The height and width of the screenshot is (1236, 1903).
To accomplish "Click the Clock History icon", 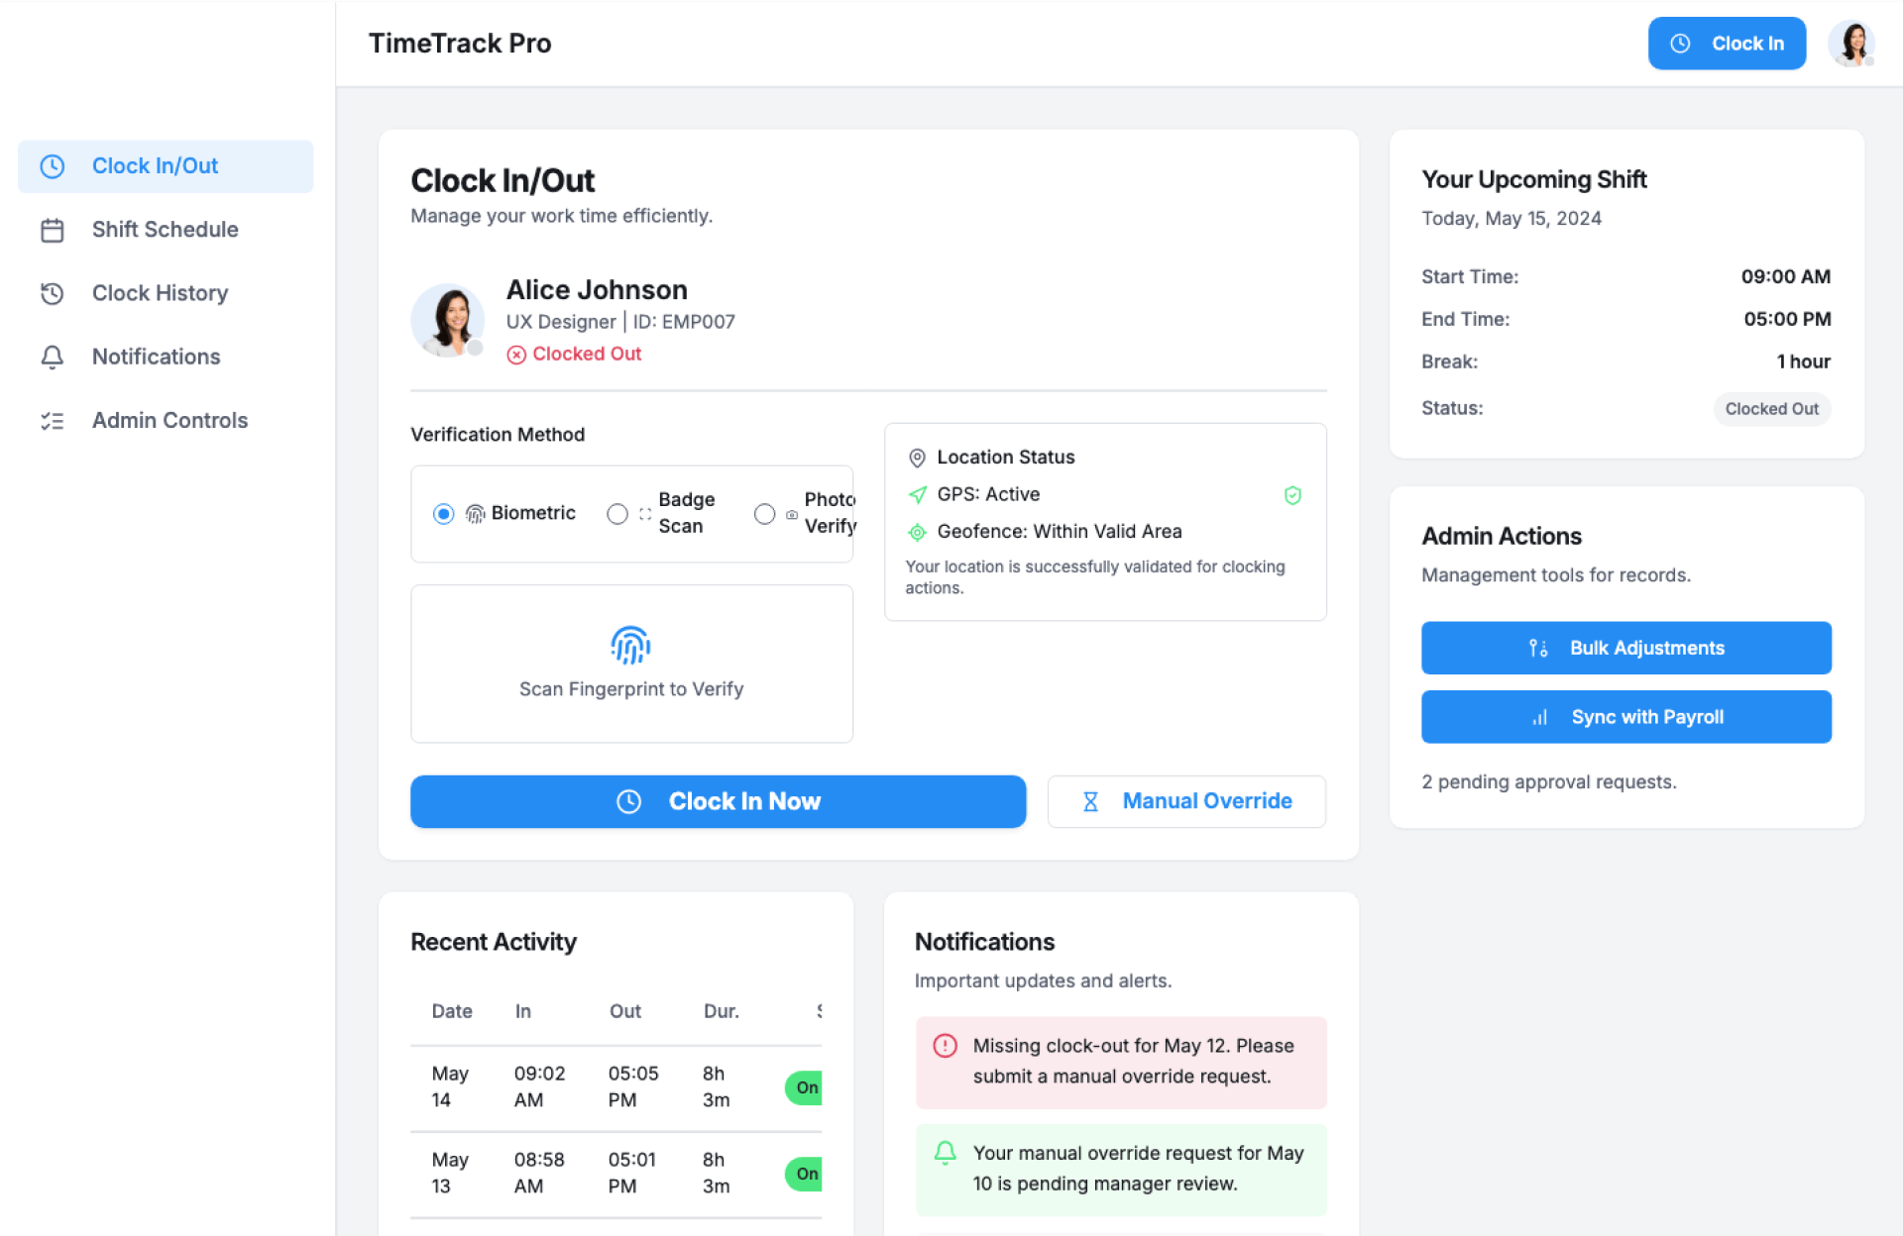I will pyautogui.click(x=53, y=293).
